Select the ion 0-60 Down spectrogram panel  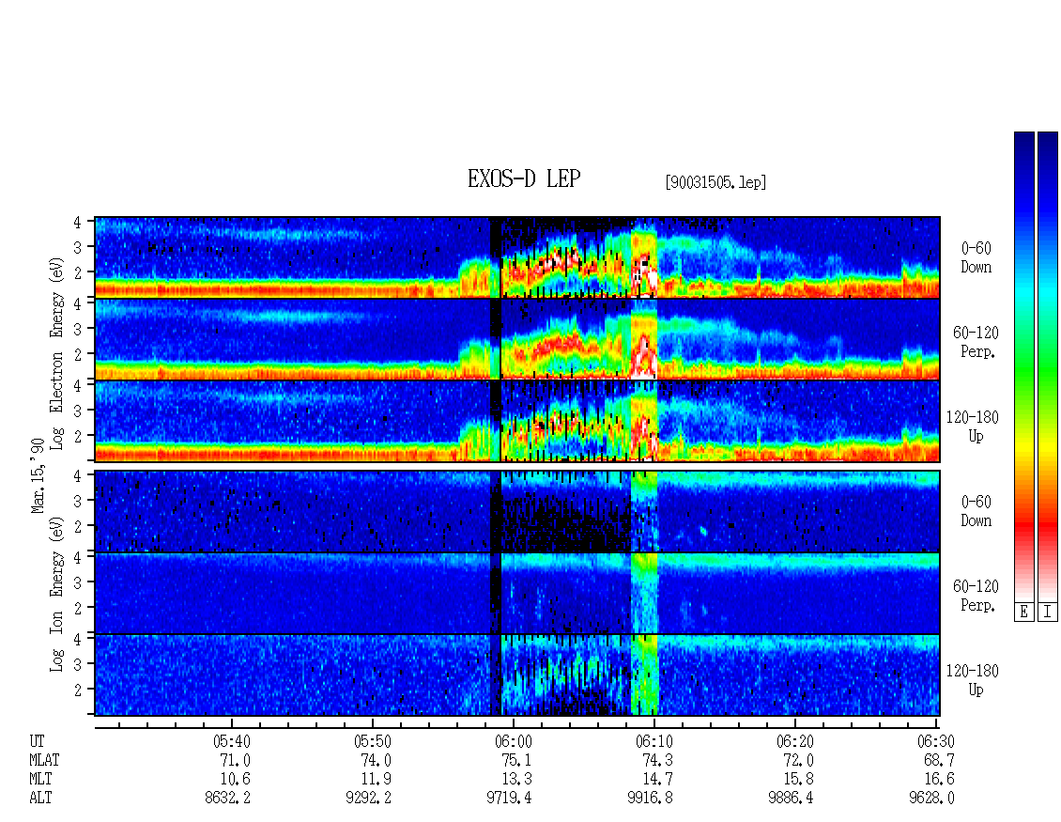coord(517,511)
